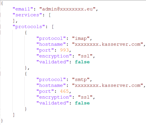This screenshot has width=146, height=125.
Task: Click the second "validated" key
Action: click(52, 103)
